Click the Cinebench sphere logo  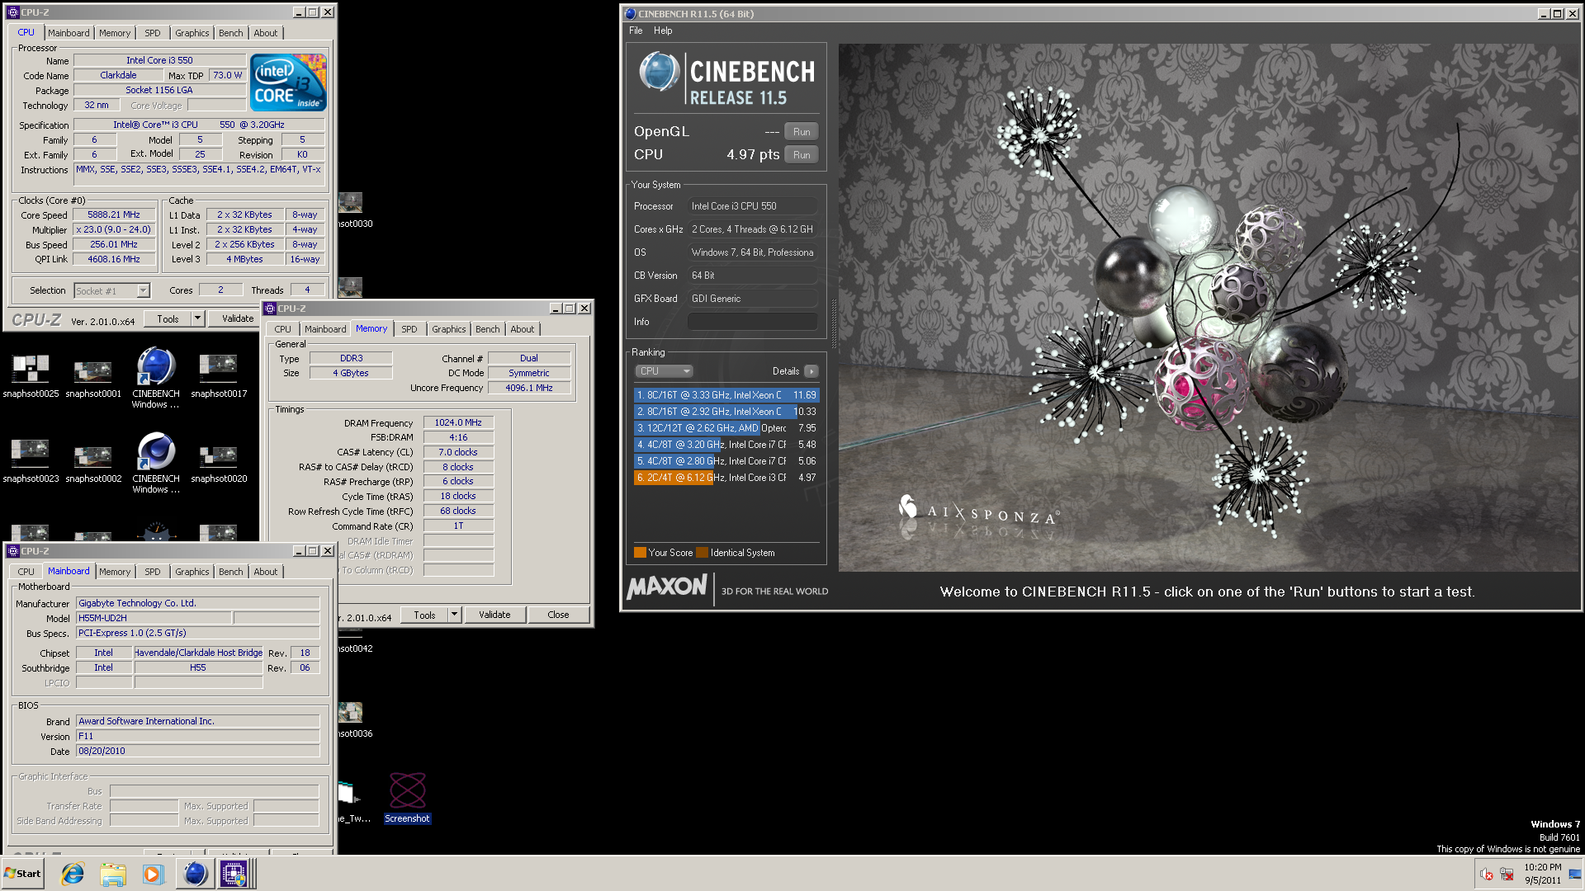tap(659, 72)
